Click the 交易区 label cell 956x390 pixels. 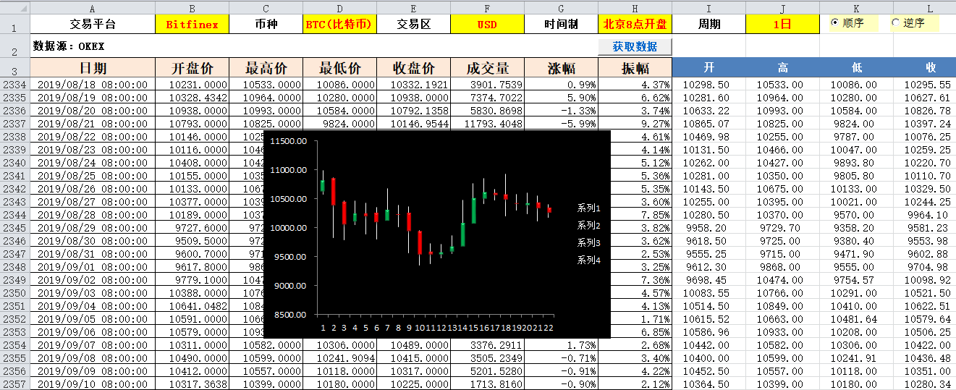tap(413, 24)
